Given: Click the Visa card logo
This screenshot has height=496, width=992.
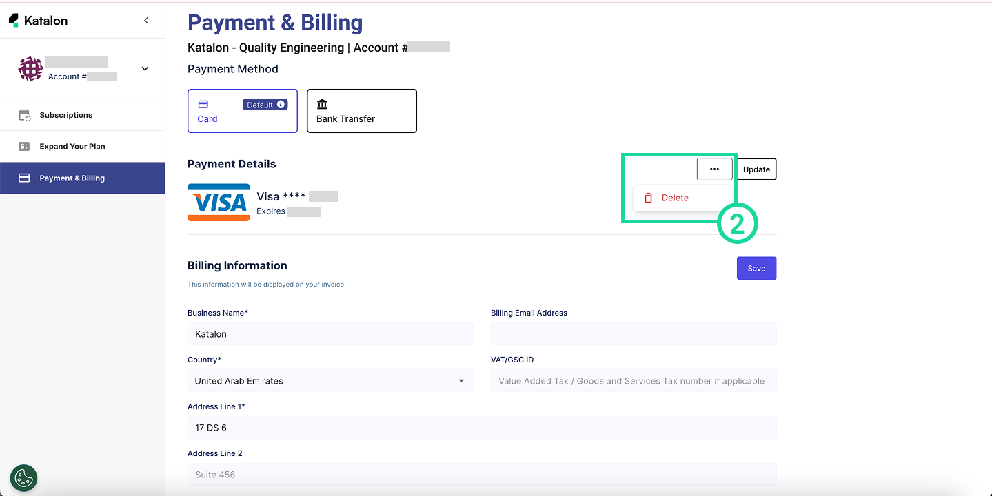Looking at the screenshot, I should click(219, 203).
